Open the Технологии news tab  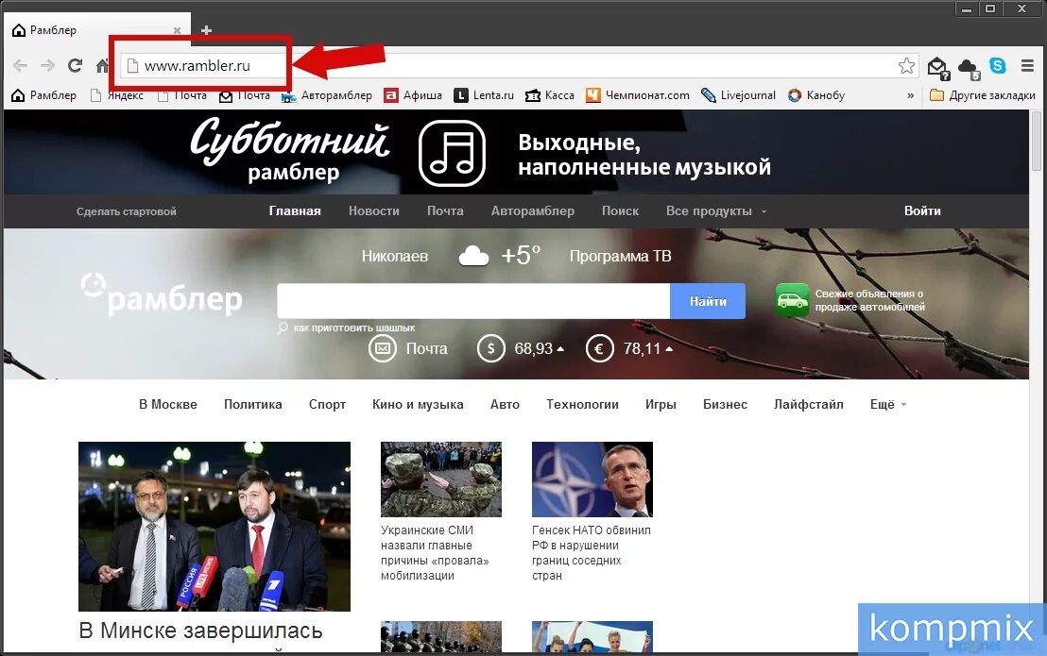coord(582,404)
